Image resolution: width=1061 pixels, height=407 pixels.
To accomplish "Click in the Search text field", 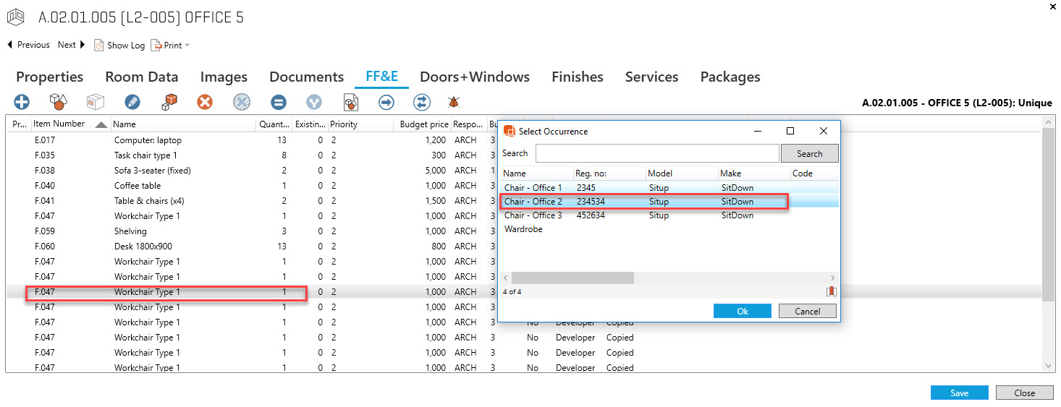I will click(x=656, y=153).
